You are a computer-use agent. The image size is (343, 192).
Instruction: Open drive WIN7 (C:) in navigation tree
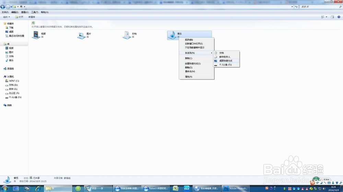pos(14,81)
